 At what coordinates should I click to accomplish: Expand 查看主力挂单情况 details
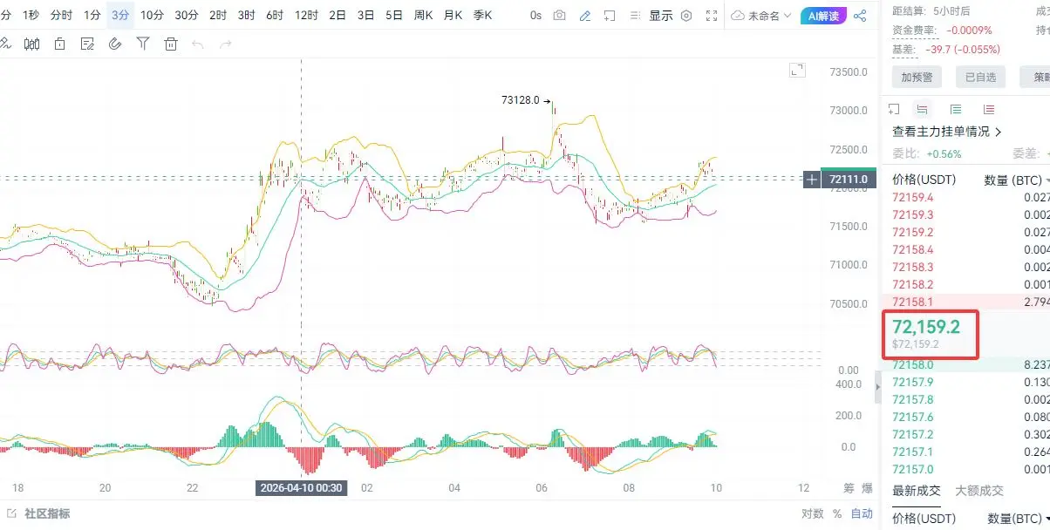947,132
